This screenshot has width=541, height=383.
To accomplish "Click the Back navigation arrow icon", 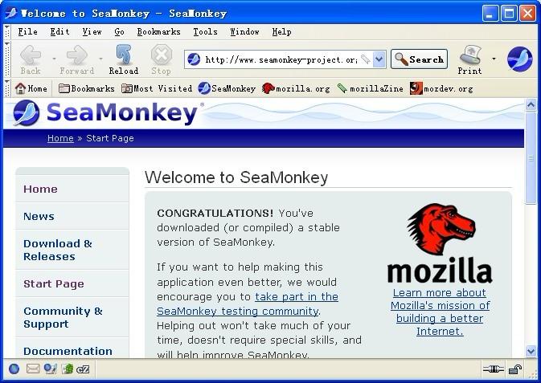I will click(31, 55).
